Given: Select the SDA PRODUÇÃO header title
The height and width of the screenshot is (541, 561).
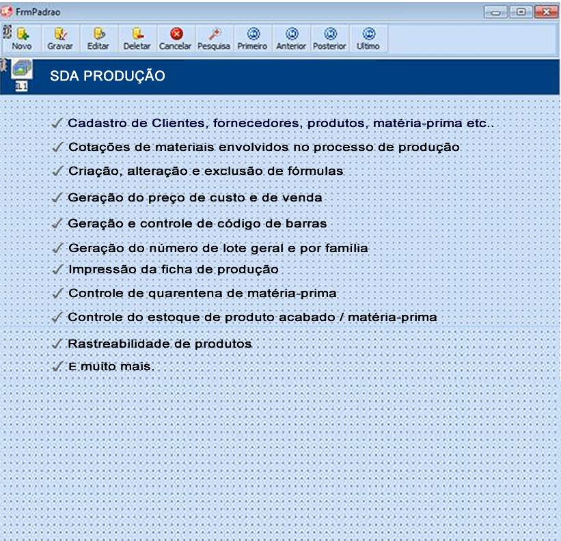Looking at the screenshot, I should point(107,77).
